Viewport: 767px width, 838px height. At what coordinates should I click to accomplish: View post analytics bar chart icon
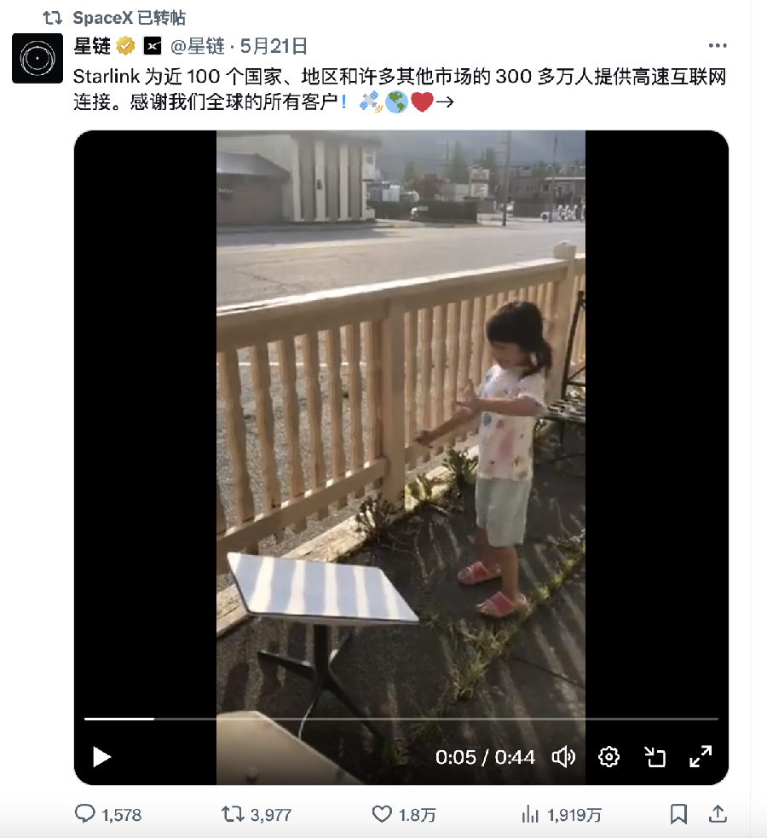coord(530,814)
